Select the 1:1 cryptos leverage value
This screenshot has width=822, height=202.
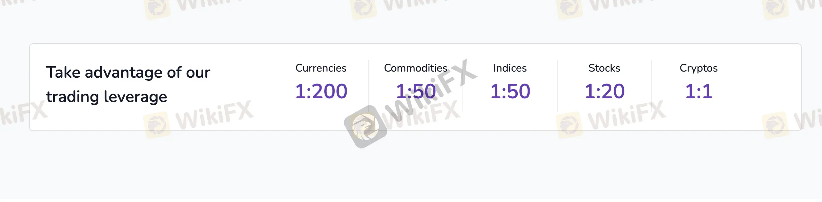pyautogui.click(x=699, y=91)
